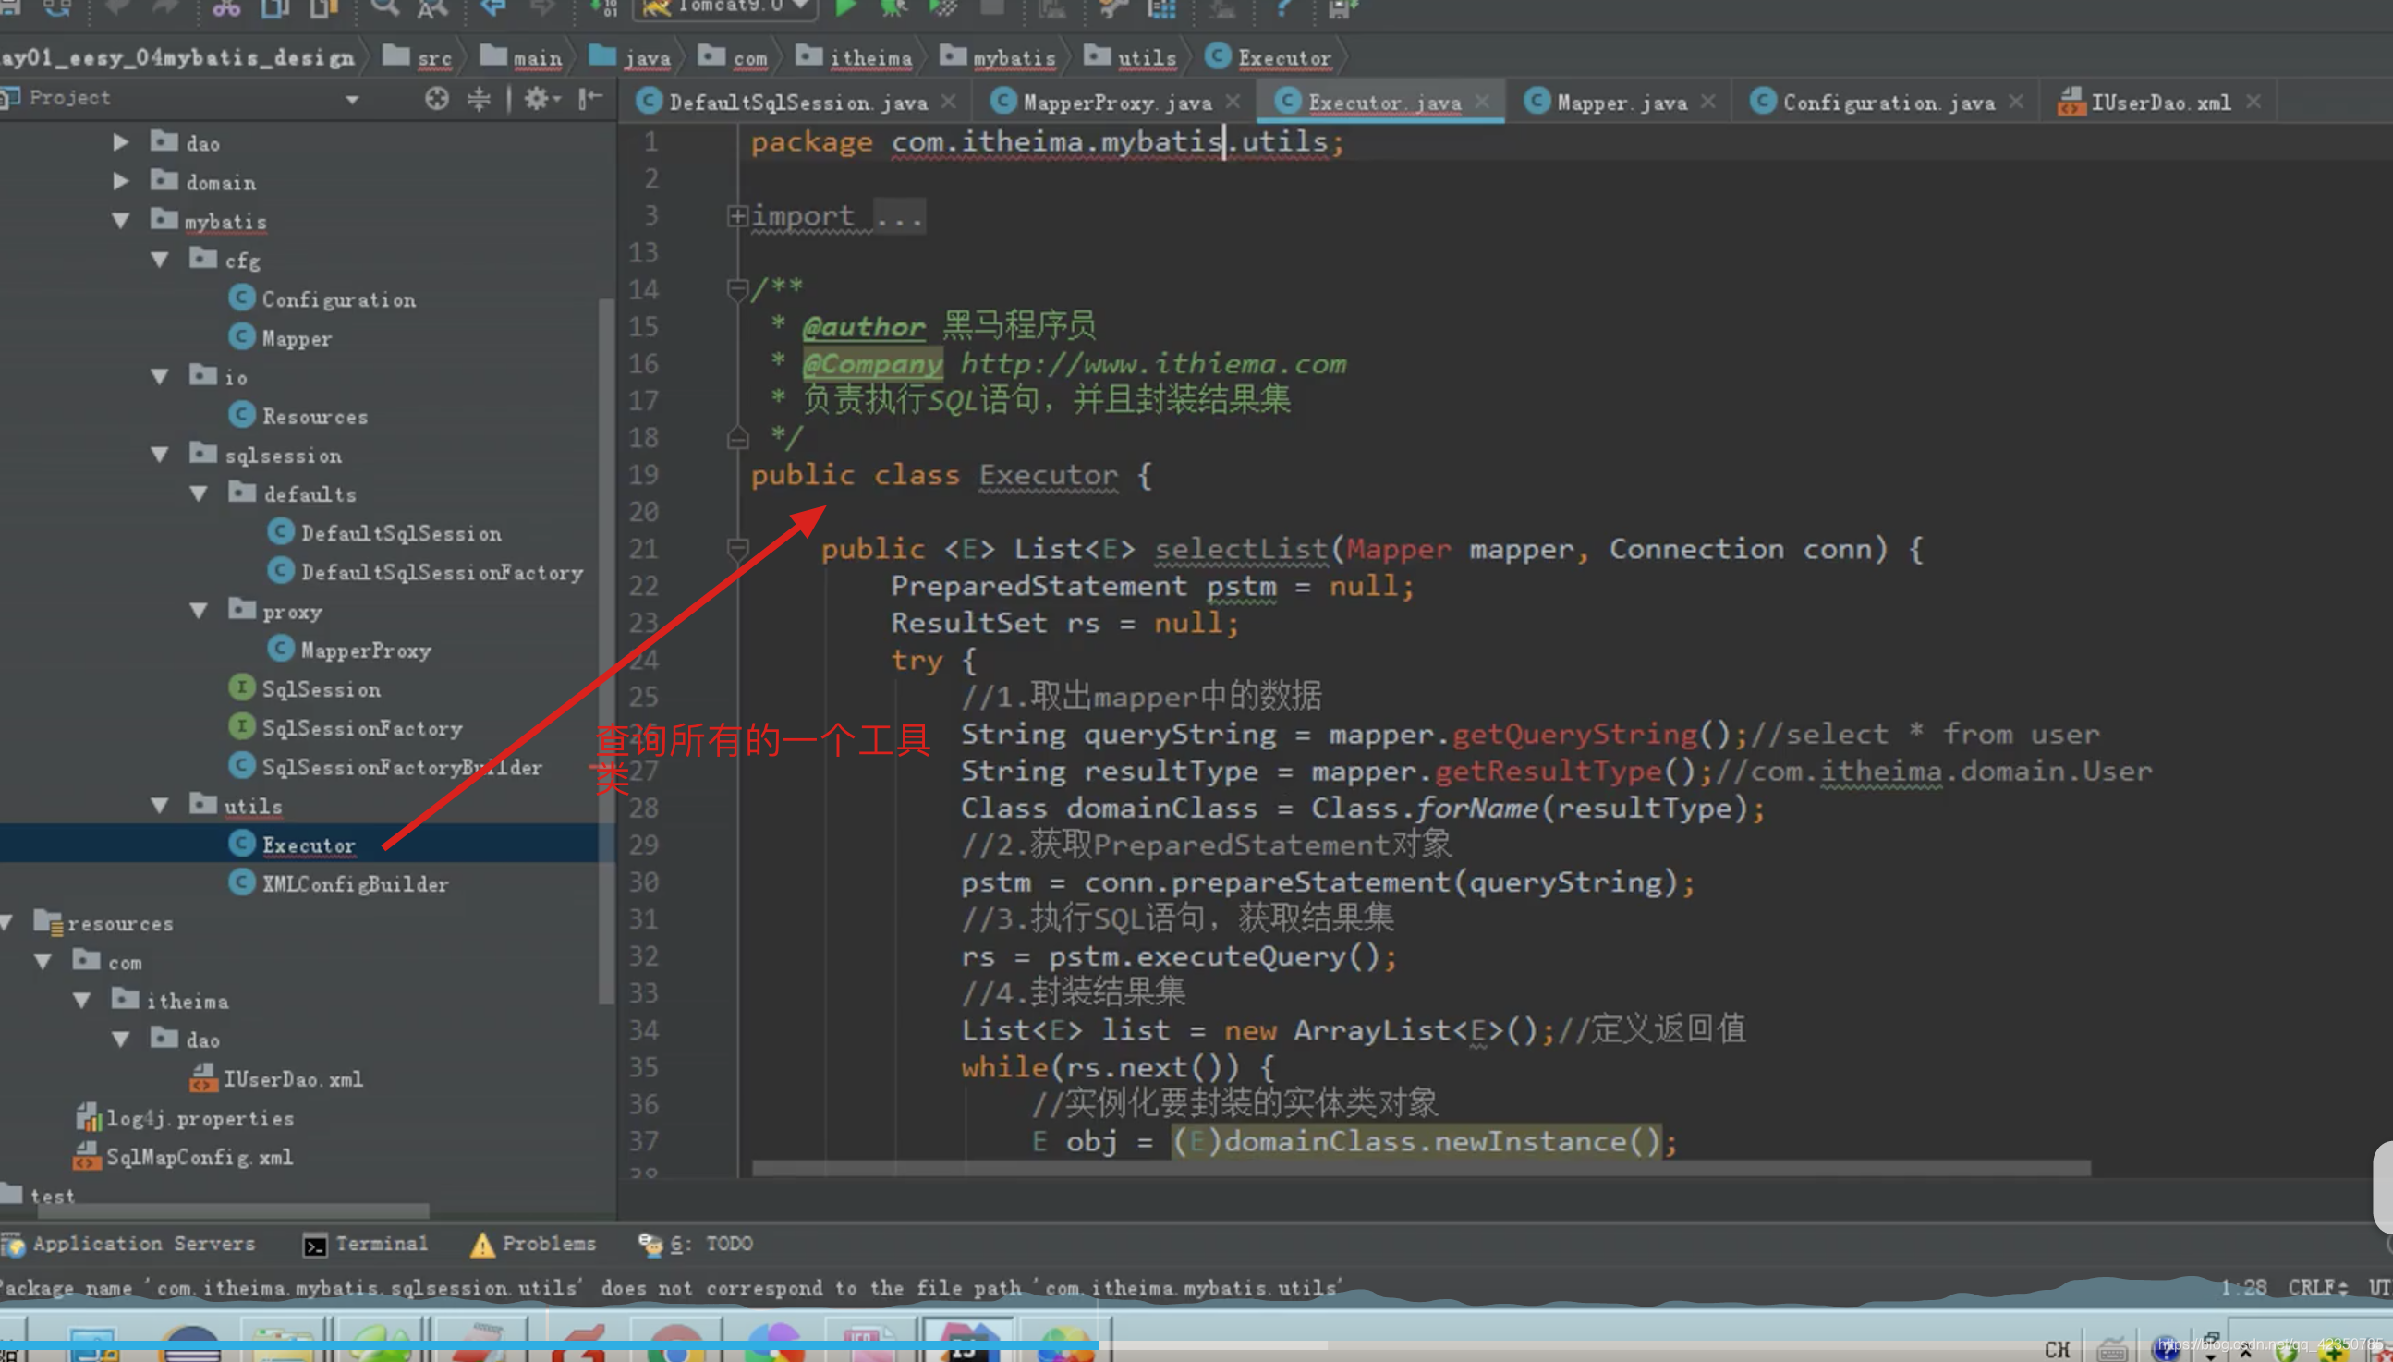
Task: Collapse the io package node
Action: [160, 377]
